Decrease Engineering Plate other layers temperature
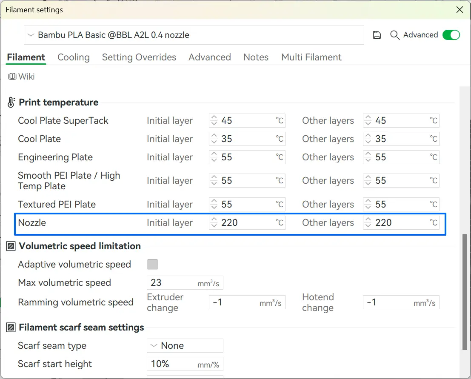This screenshot has width=471, height=379. [368, 160]
